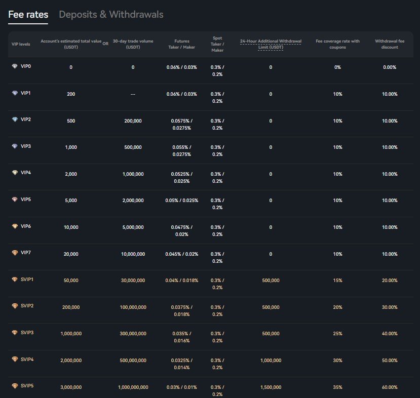The height and width of the screenshot is (398, 420).
Task: Click the VIP6 diamond badge icon
Action: 14,226
